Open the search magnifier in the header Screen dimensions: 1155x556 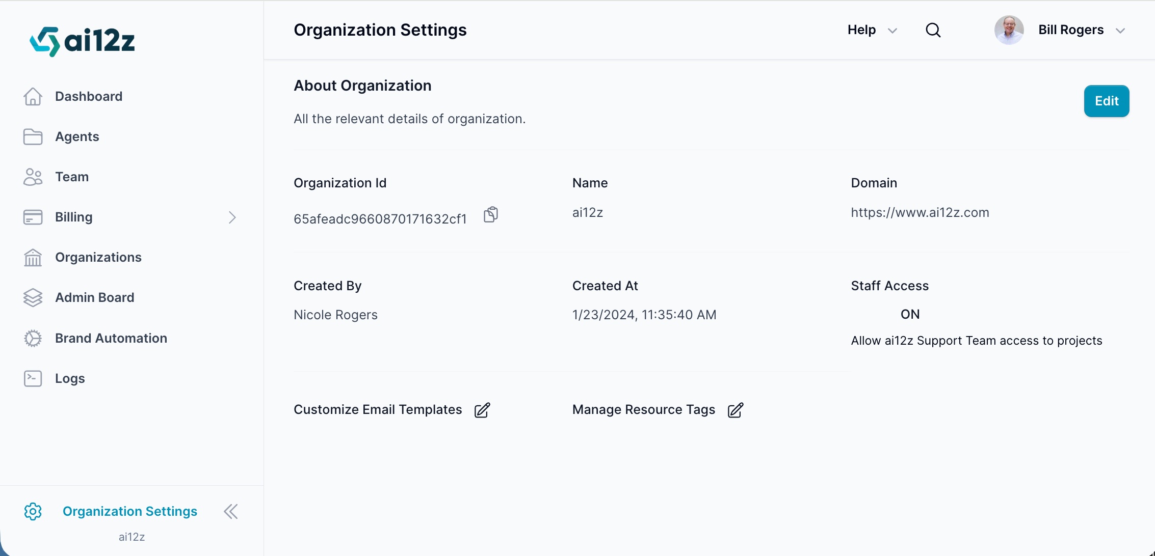pyautogui.click(x=933, y=30)
